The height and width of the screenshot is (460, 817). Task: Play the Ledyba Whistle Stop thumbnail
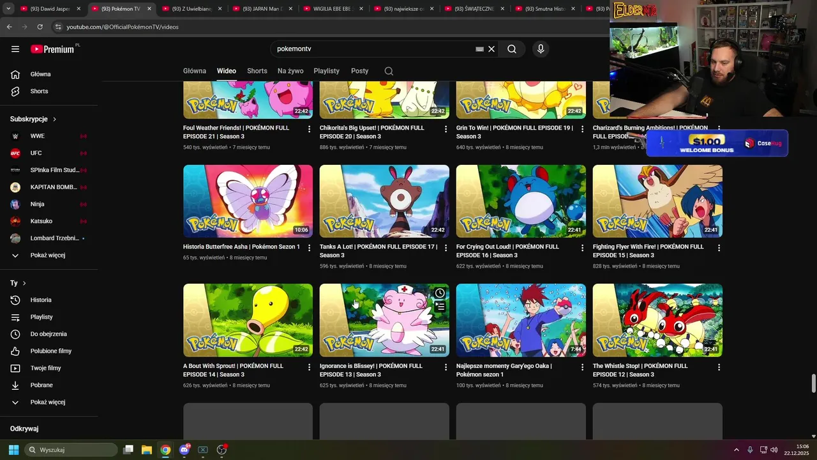(x=657, y=320)
